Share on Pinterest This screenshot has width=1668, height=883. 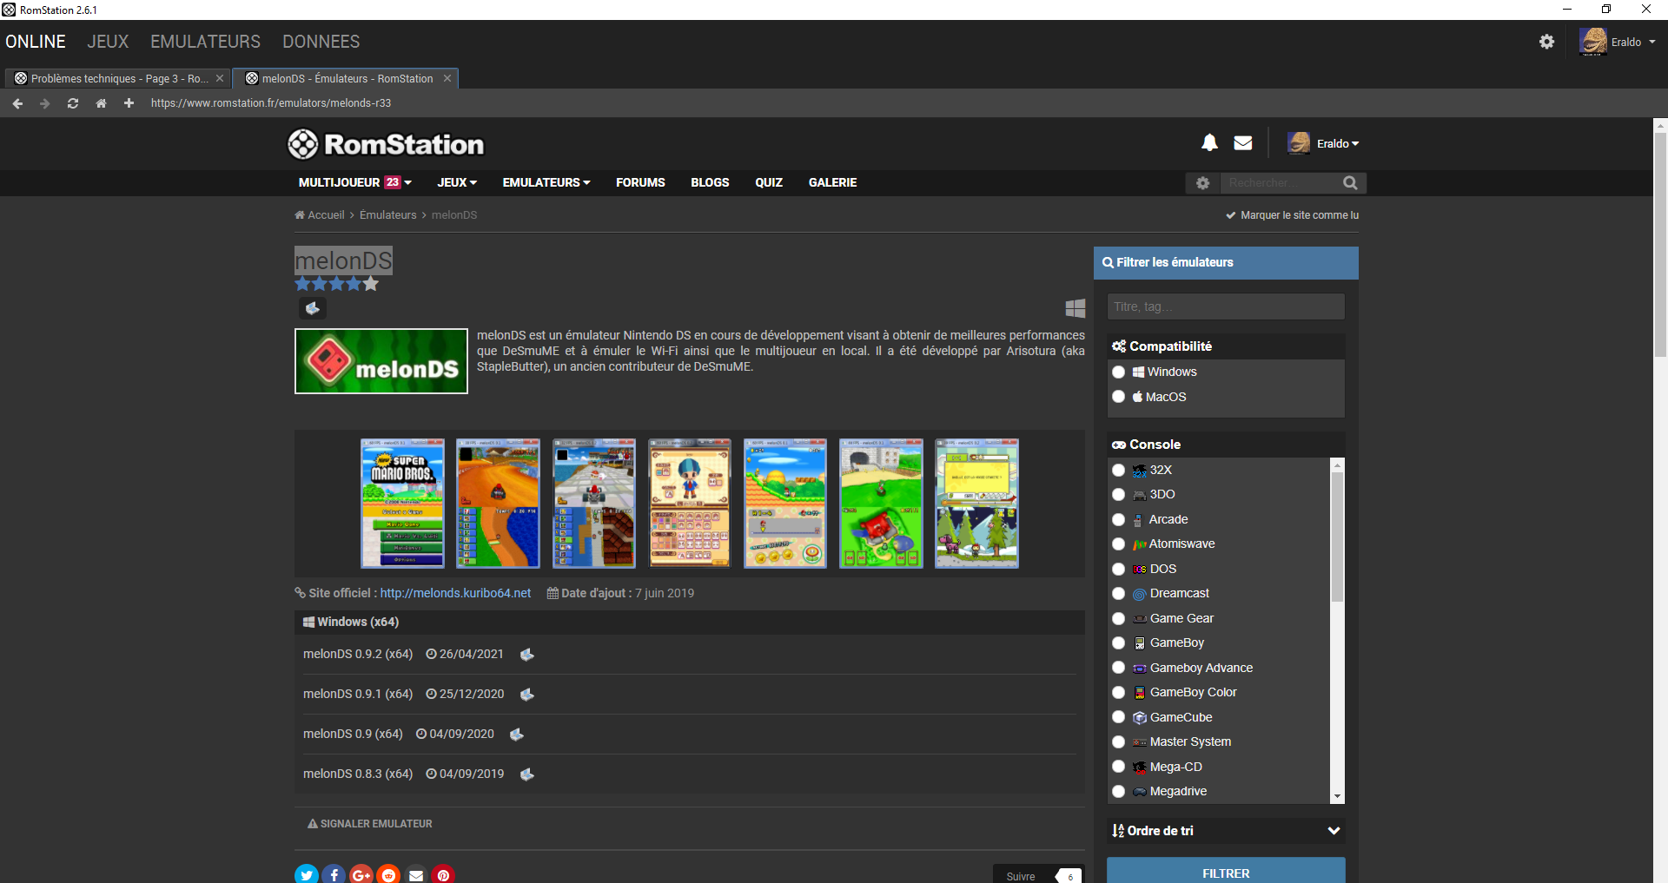click(444, 874)
